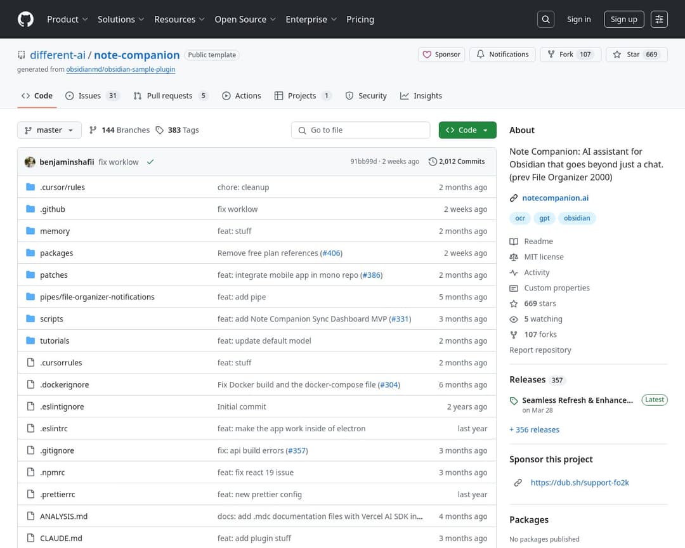Click the search magnifier icon button
This screenshot has height=548, width=685.
[545, 19]
